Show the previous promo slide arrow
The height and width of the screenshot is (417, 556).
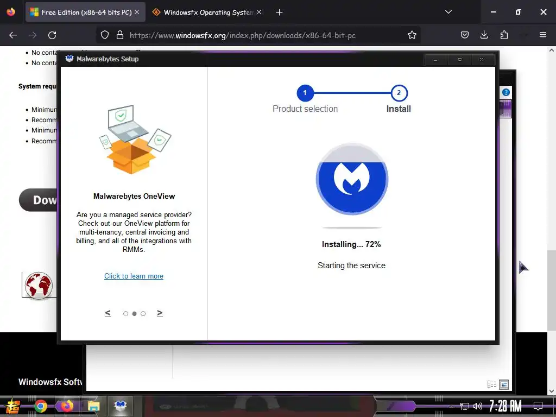click(x=108, y=313)
